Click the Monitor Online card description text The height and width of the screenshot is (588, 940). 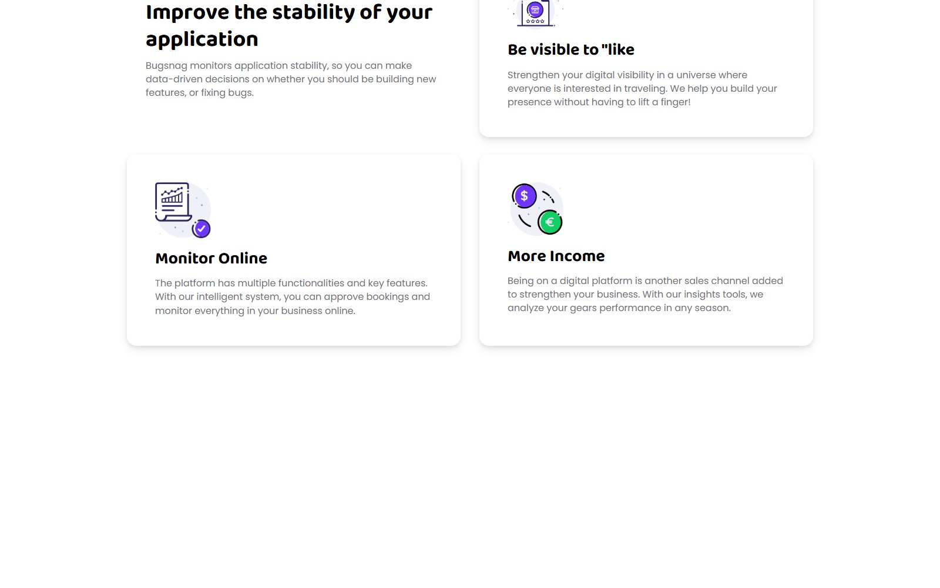(293, 297)
